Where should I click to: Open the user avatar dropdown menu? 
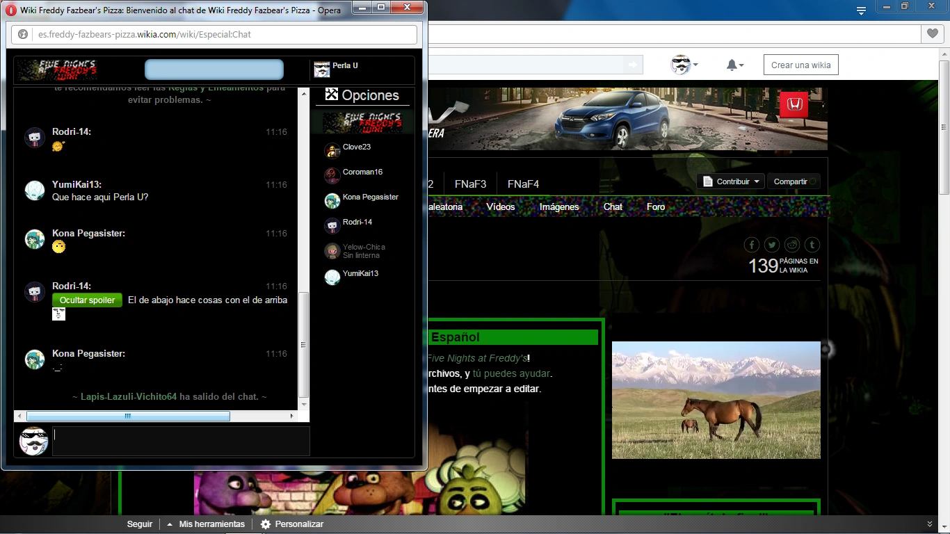pos(684,65)
